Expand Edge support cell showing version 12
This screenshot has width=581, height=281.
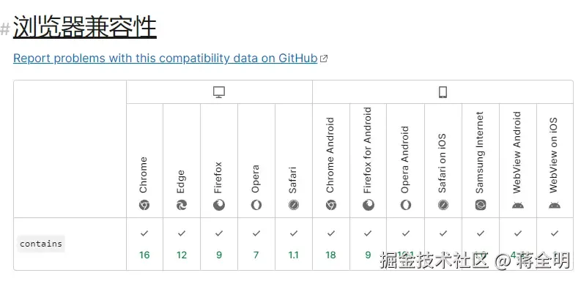pyautogui.click(x=182, y=244)
